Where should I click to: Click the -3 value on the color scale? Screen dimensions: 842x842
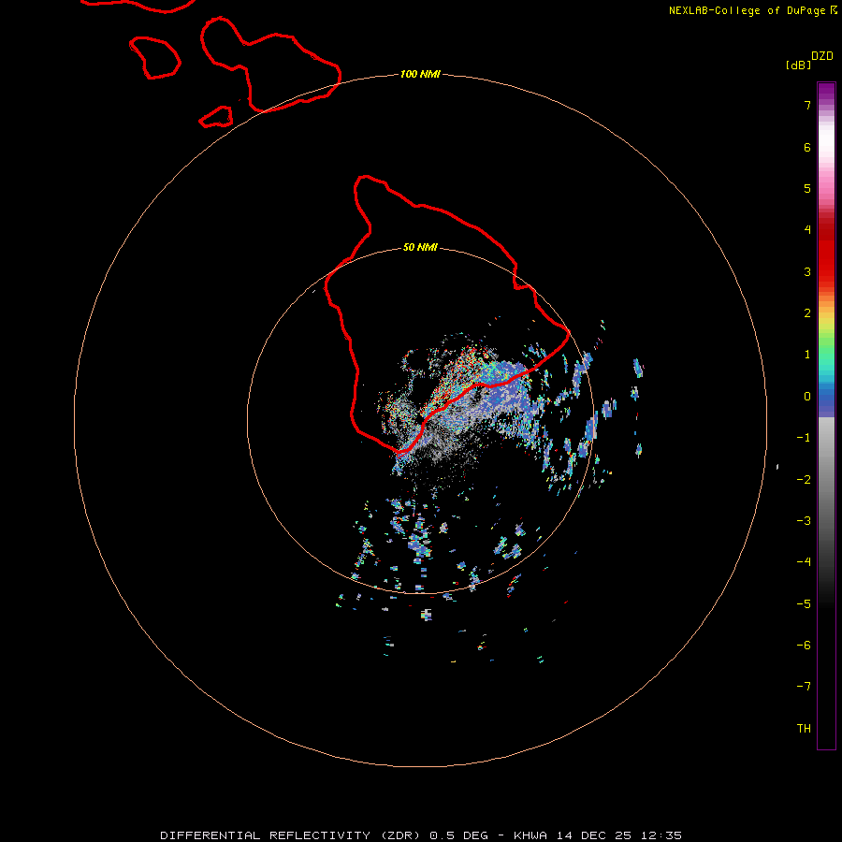pos(804,521)
